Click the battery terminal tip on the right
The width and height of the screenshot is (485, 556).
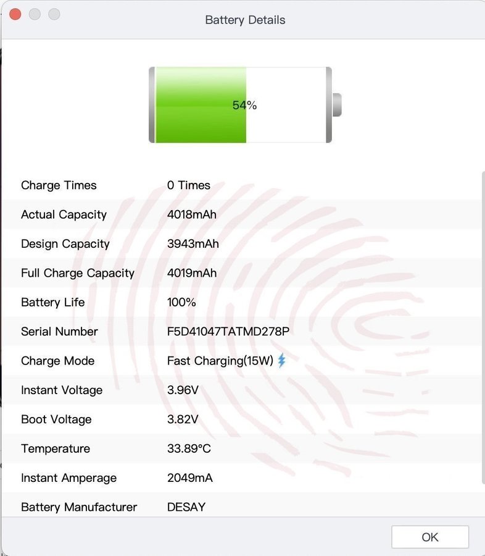(x=337, y=105)
